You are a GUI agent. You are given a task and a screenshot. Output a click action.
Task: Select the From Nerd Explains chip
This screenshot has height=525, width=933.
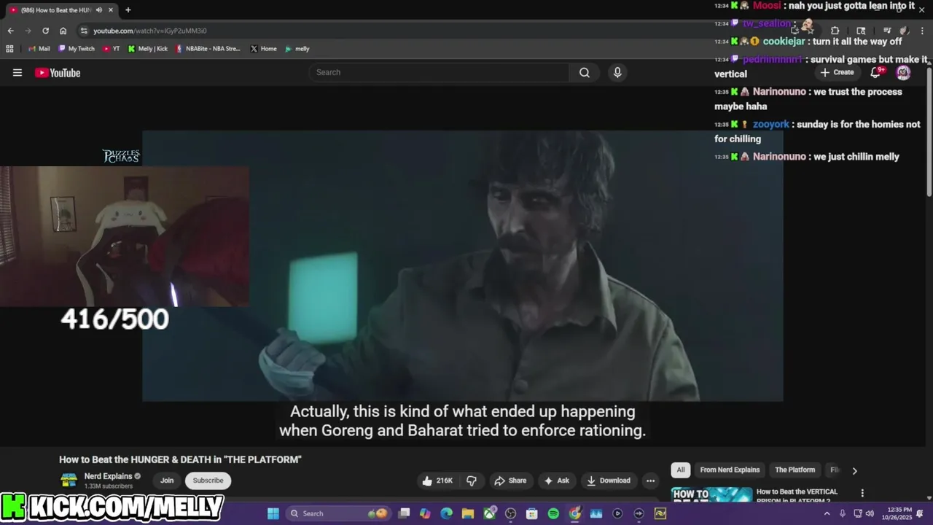coord(730,470)
